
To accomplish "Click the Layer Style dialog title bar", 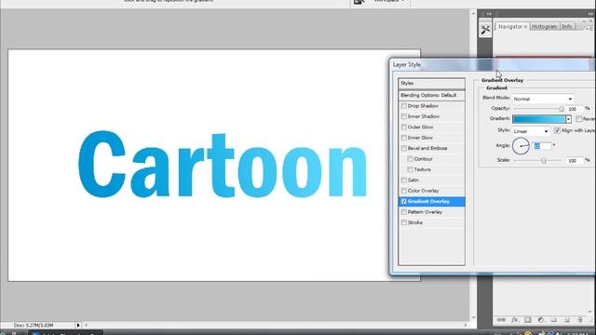I will [x=493, y=64].
